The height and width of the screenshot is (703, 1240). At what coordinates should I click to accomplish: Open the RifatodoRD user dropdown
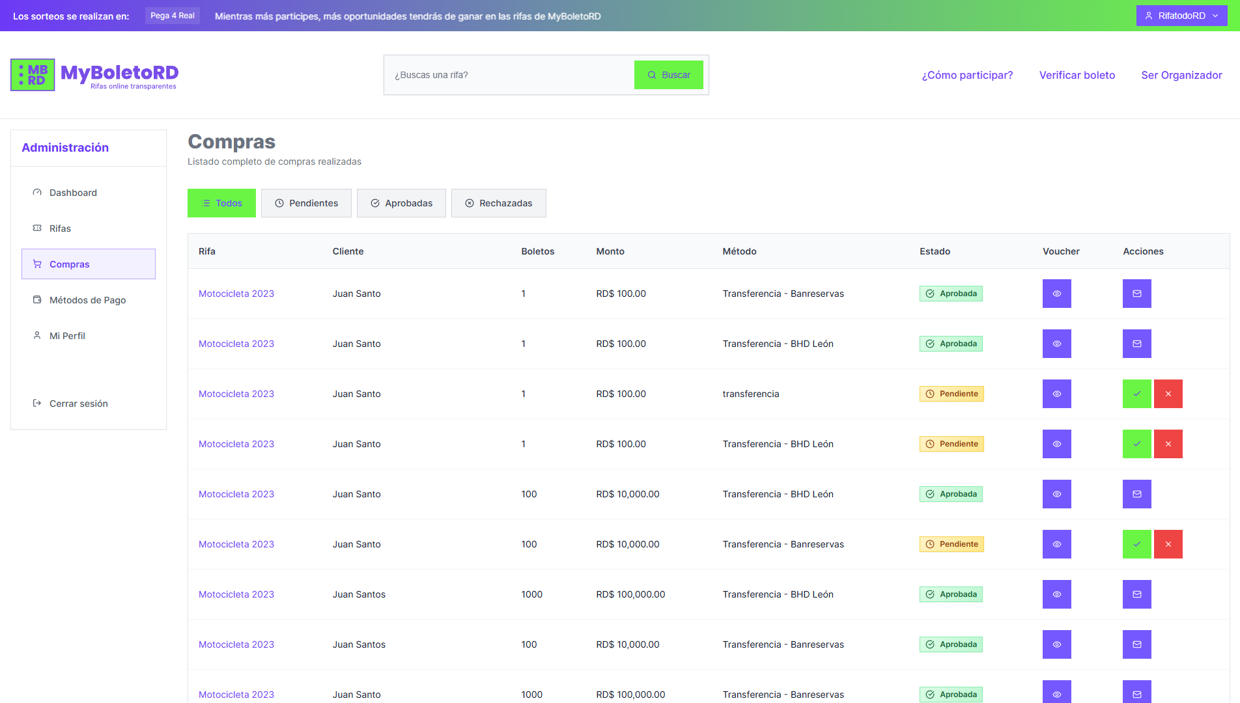[x=1181, y=16]
